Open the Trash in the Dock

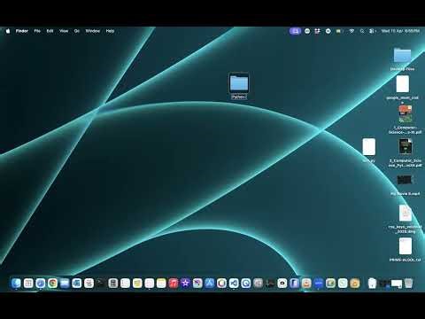(409, 284)
